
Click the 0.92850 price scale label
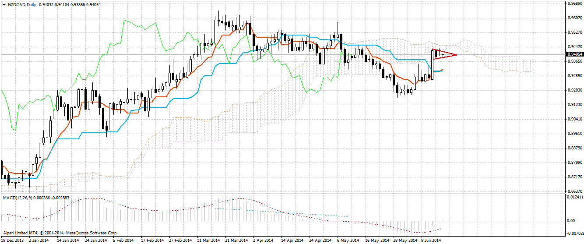[574, 76]
